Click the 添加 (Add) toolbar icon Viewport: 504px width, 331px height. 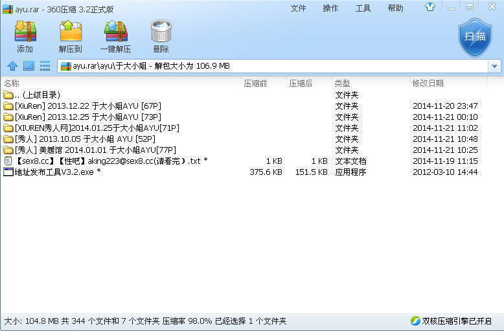[25, 31]
